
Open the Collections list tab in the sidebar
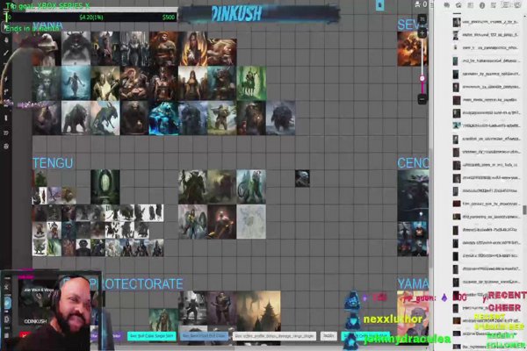pyautogui.click(x=505, y=4)
